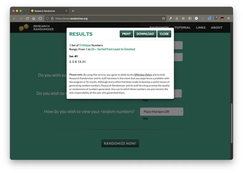243x173 pixels.
Task: Bookmark this page with the star icon
Action: click(x=163, y=18)
